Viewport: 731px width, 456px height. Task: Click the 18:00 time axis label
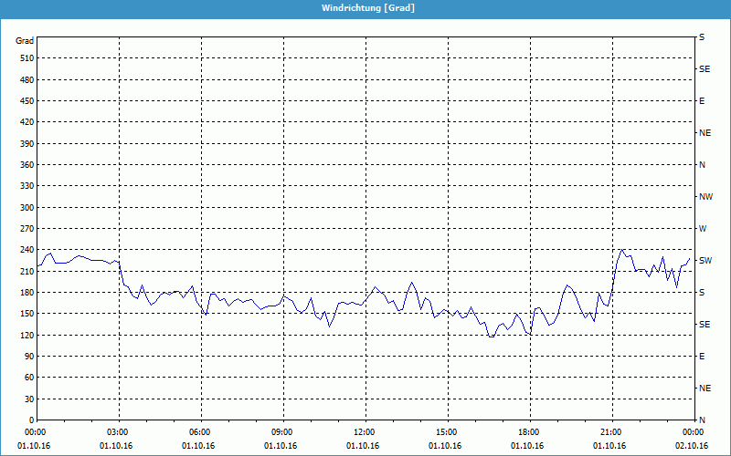pos(529,432)
